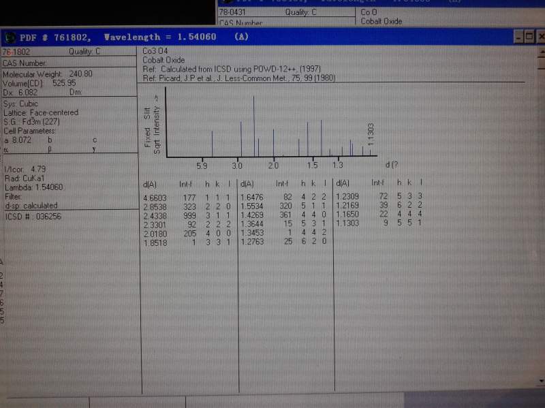
Task: Click the PDF window title bar icon
Action: [x=10, y=37]
